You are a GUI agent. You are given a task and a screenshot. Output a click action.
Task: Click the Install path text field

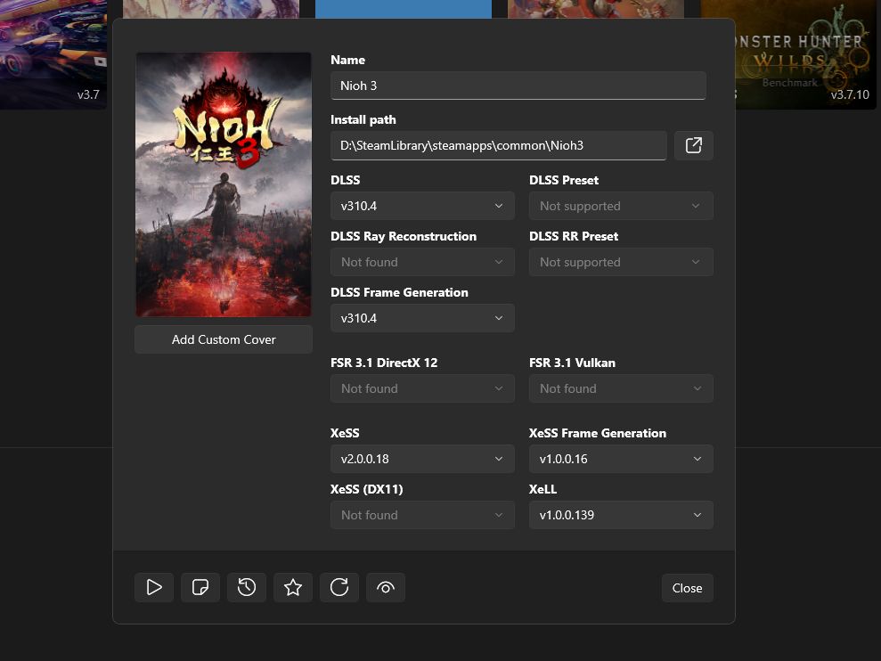pyautogui.click(x=498, y=145)
